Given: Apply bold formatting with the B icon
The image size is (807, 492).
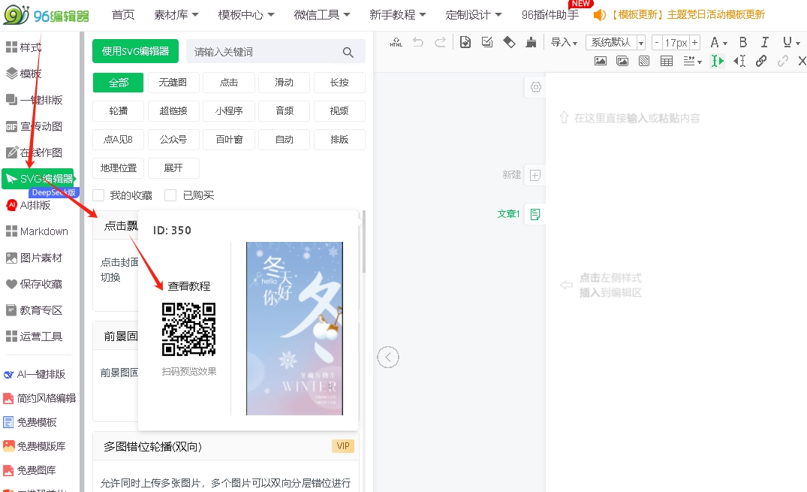Looking at the screenshot, I should click(x=743, y=43).
